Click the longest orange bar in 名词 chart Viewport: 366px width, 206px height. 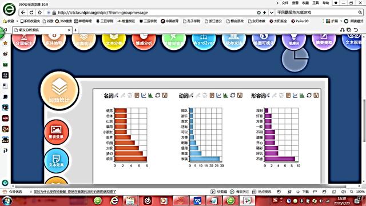point(131,159)
